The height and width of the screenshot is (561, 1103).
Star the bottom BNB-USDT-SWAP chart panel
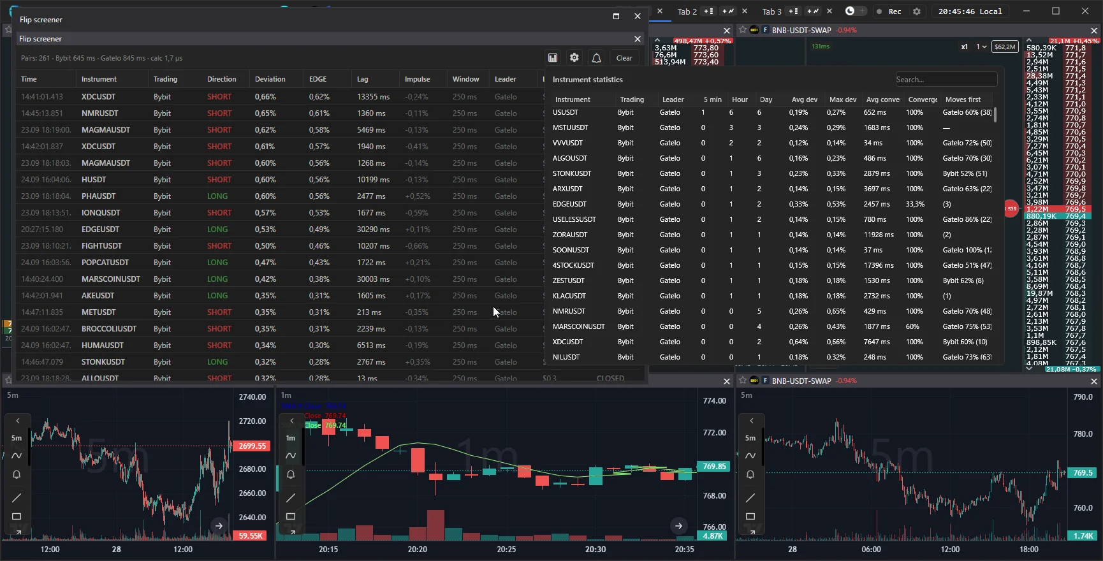[x=742, y=381]
